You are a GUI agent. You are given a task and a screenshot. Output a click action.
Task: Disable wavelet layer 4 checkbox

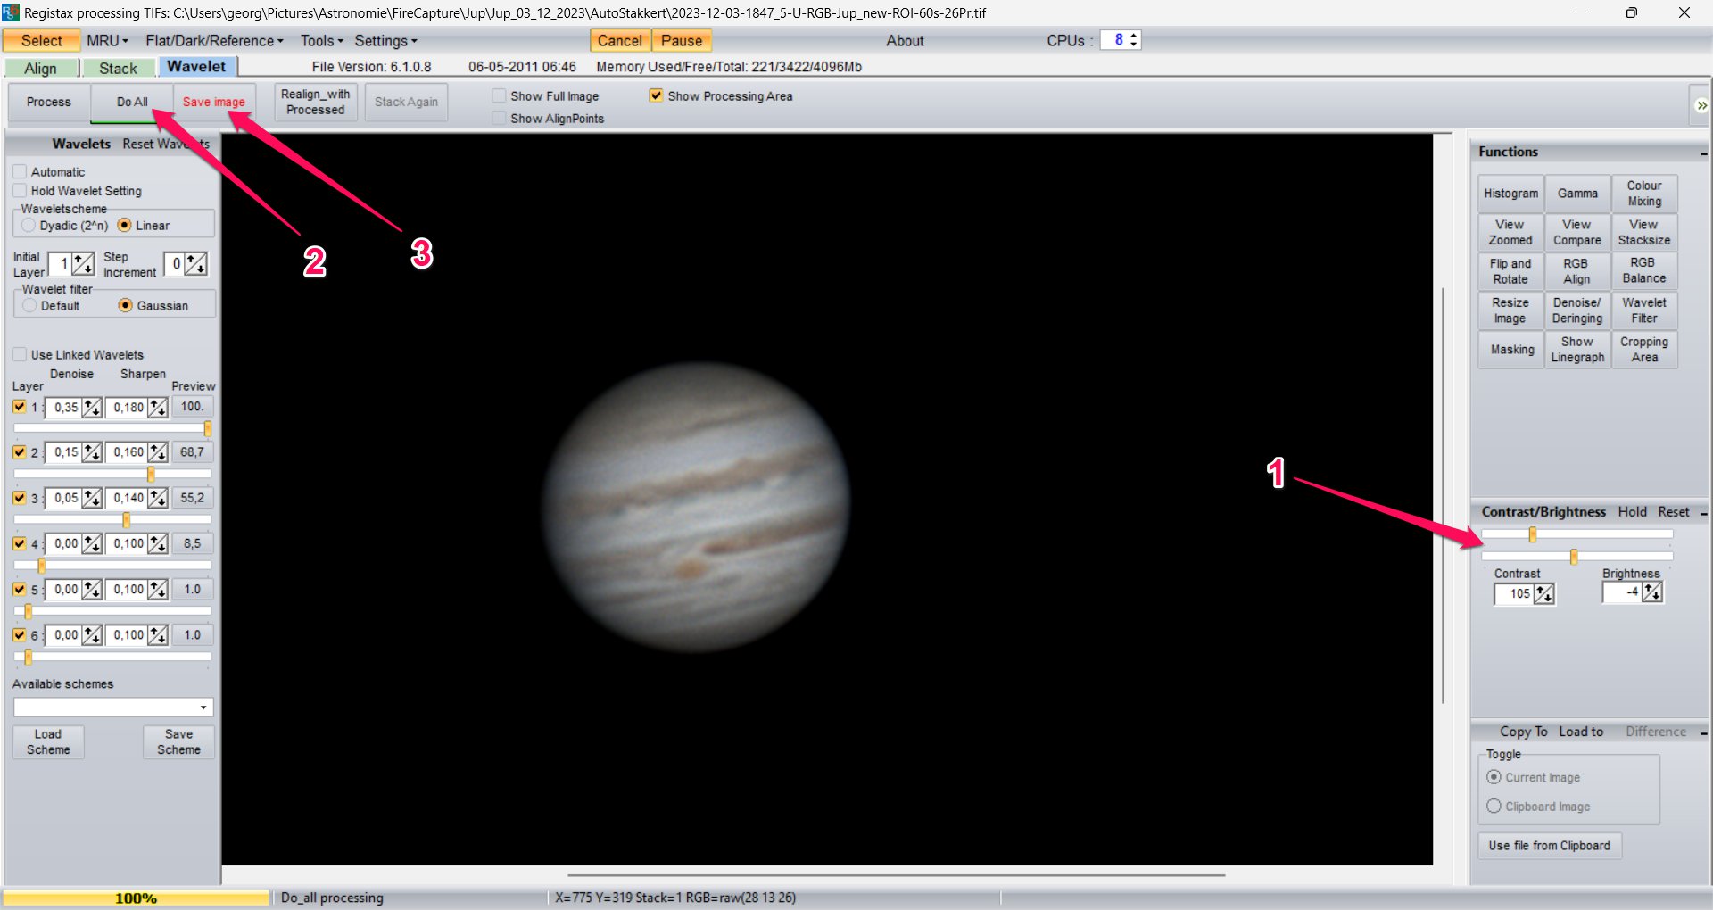click(20, 543)
